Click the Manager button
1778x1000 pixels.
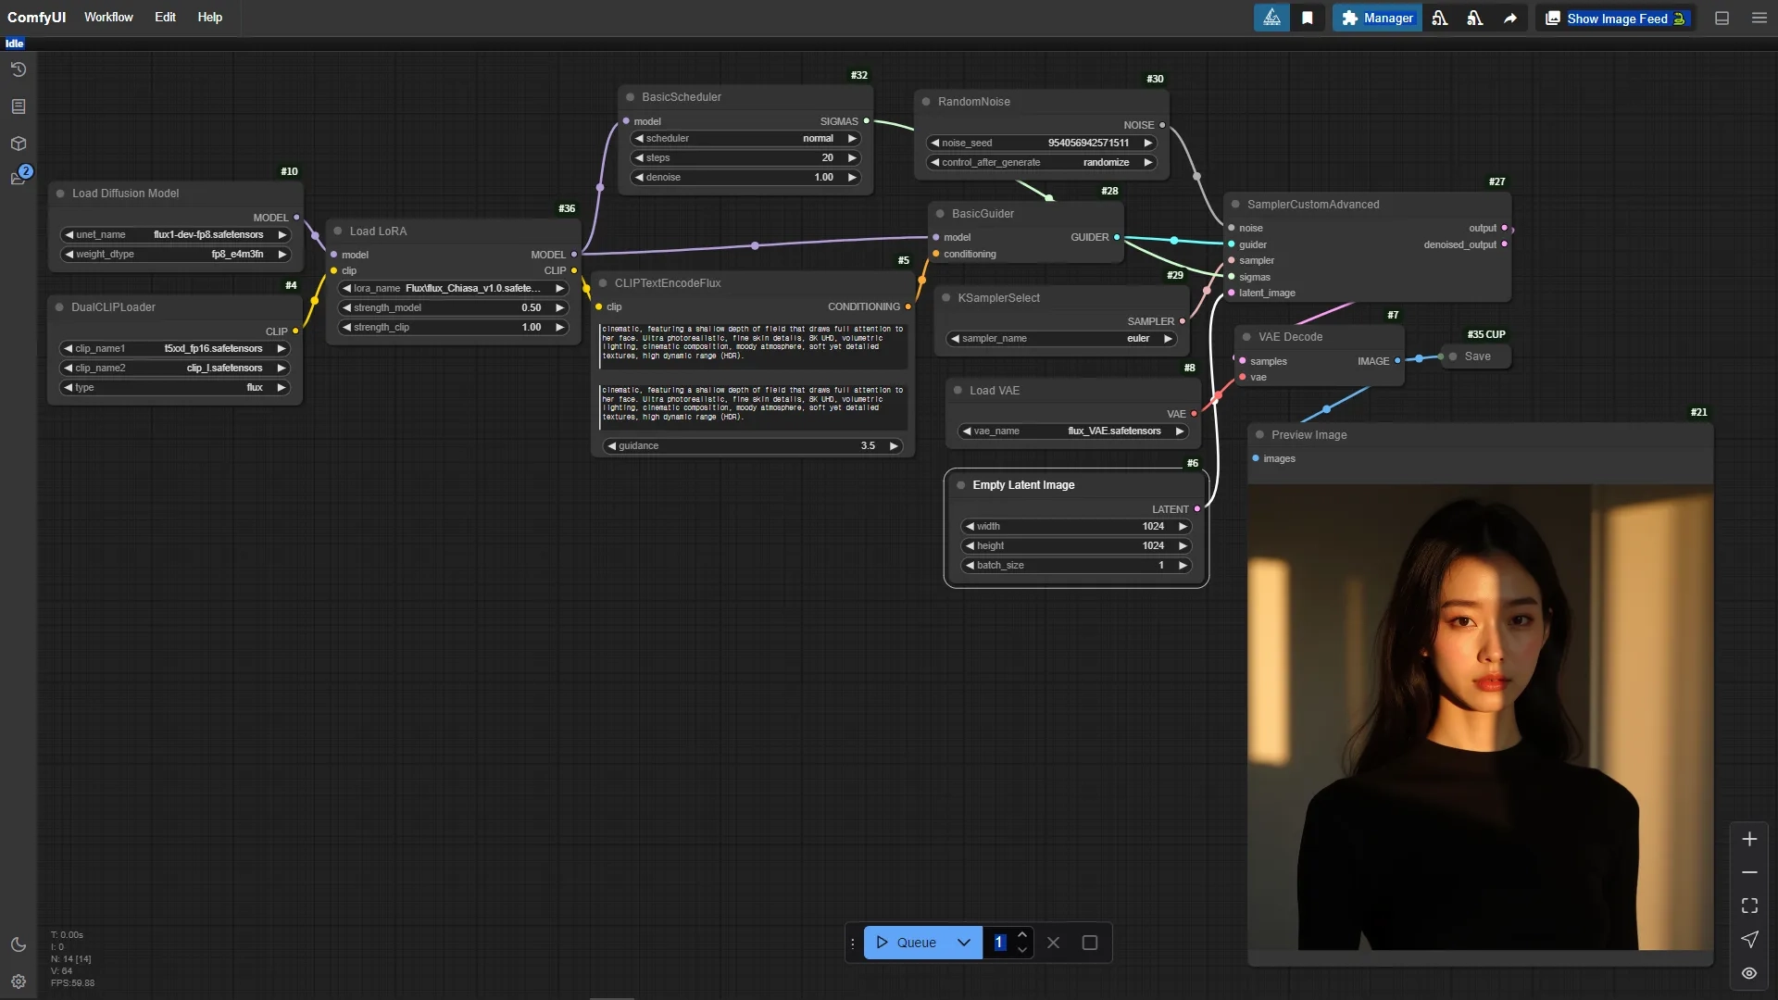(x=1377, y=18)
